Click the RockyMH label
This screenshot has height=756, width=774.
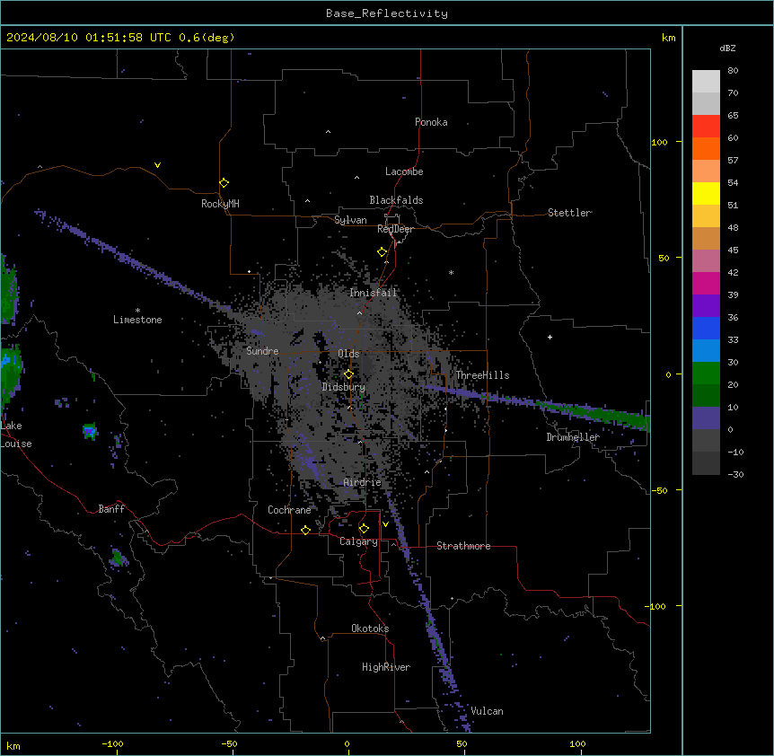(x=220, y=204)
